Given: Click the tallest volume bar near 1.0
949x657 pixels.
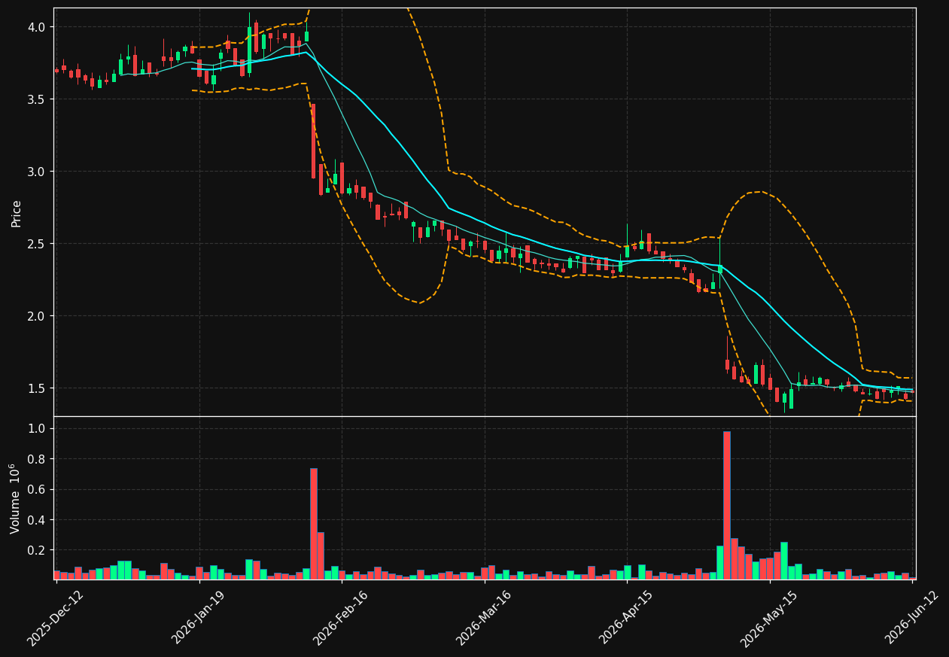Looking at the screenshot, I should click(727, 505).
